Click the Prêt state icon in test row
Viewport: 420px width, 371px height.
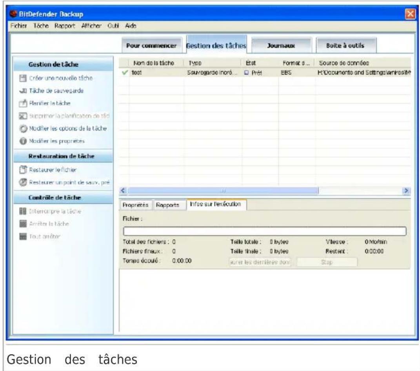246,73
